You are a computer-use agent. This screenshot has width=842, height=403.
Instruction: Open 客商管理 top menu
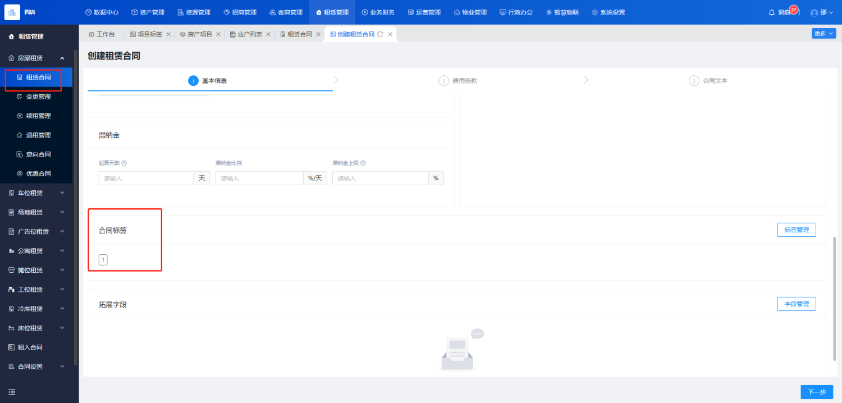(286, 12)
